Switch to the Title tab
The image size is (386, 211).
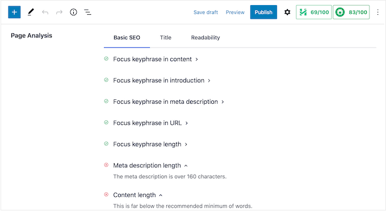point(165,37)
